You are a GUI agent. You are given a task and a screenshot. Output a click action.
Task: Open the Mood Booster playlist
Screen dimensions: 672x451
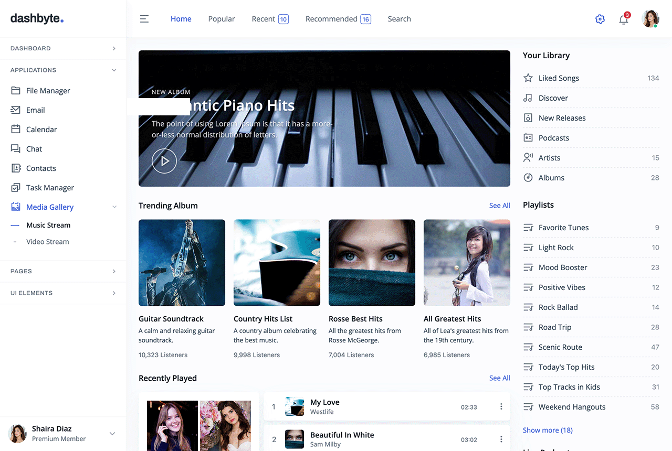[x=563, y=267]
